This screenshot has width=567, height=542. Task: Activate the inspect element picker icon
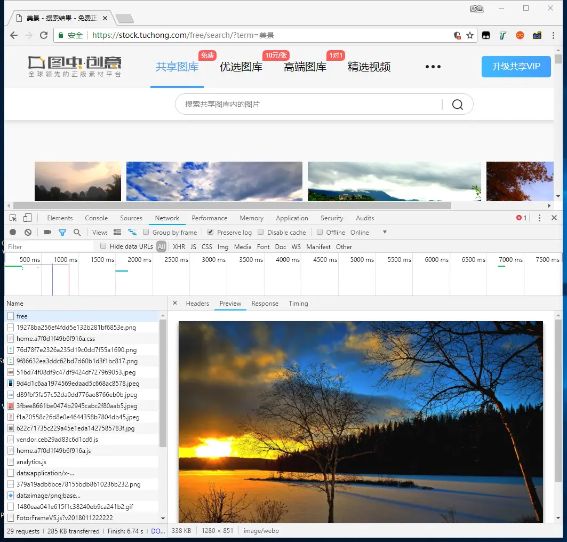click(x=13, y=218)
